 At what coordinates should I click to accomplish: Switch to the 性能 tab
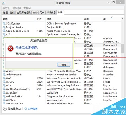coord(12,13)
